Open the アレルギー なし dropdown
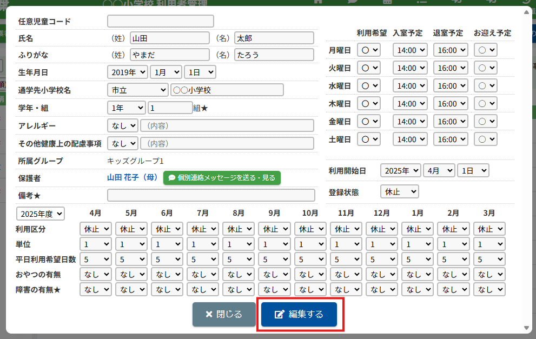This screenshot has width=536, height=339. (123, 125)
